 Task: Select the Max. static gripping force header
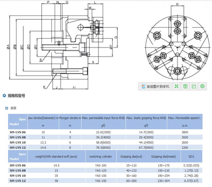pyautogui.click(x=146, y=122)
